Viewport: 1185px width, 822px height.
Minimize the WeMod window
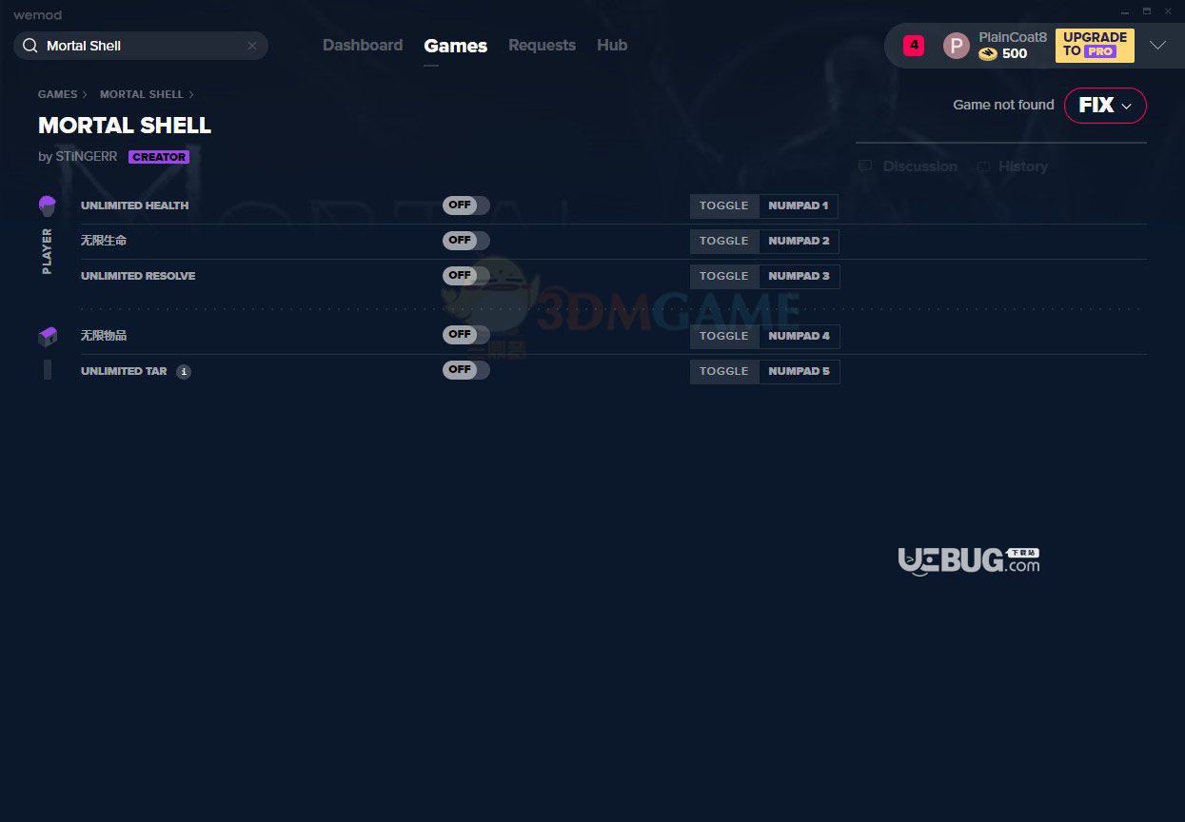tap(1124, 11)
